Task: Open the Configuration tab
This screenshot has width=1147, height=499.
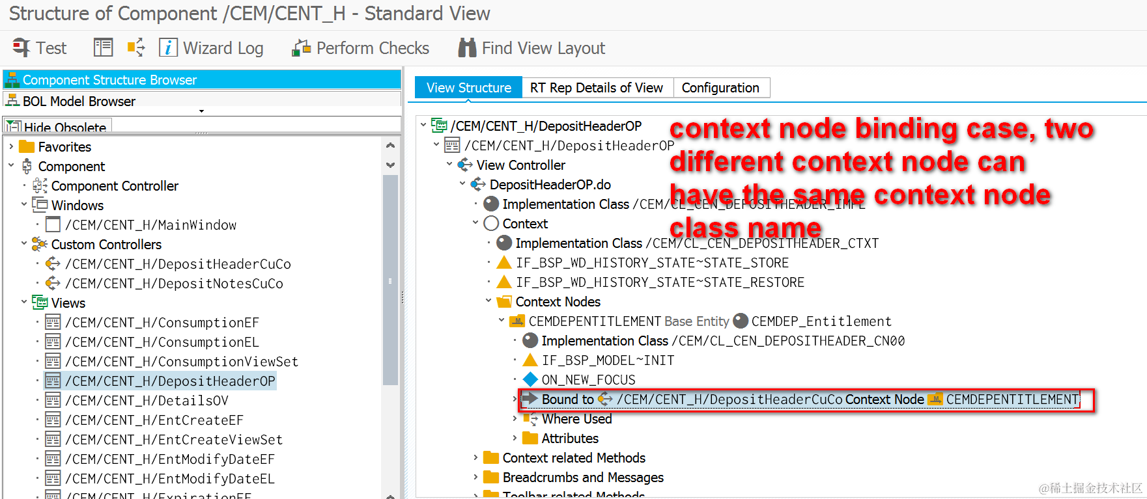Action: pyautogui.click(x=720, y=88)
